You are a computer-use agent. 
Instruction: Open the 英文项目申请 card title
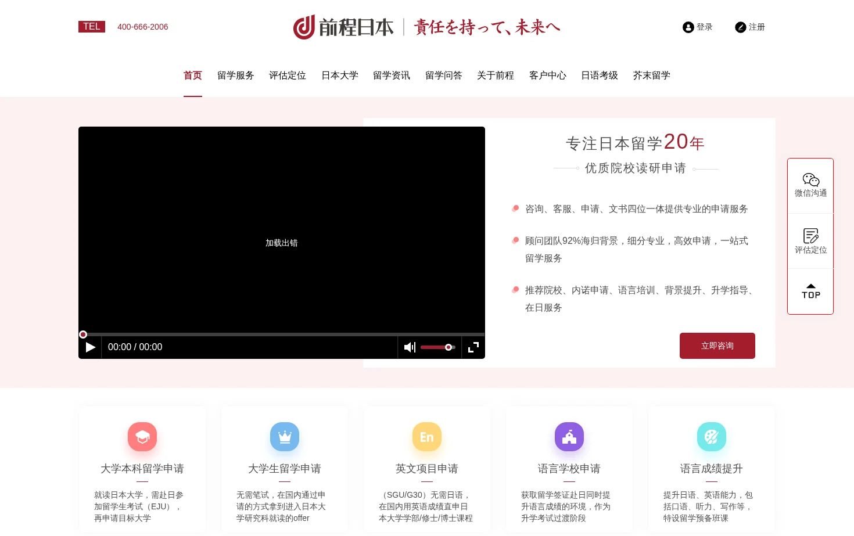(x=427, y=469)
